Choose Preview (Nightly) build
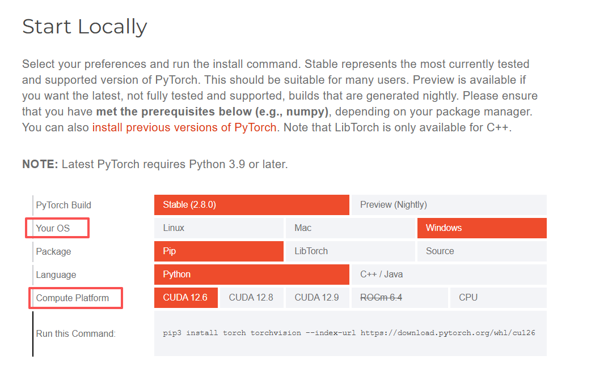This screenshot has height=377, width=591. 449,205
